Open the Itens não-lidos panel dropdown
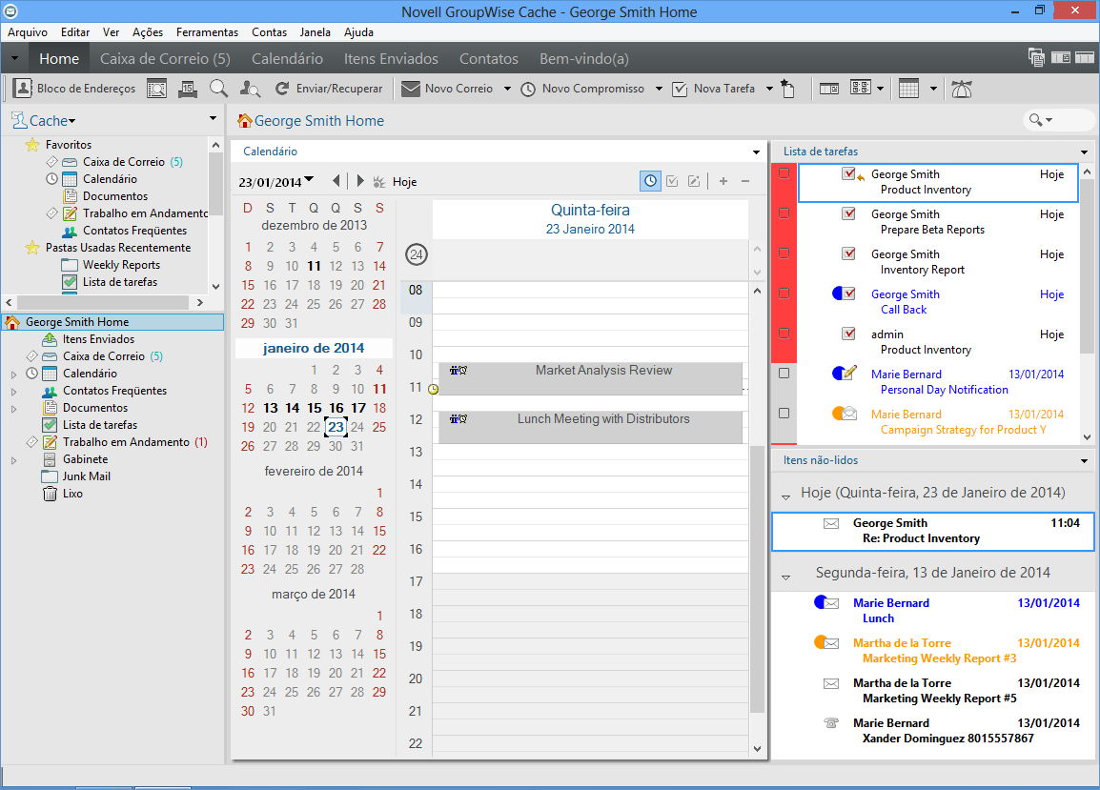 tap(1085, 461)
